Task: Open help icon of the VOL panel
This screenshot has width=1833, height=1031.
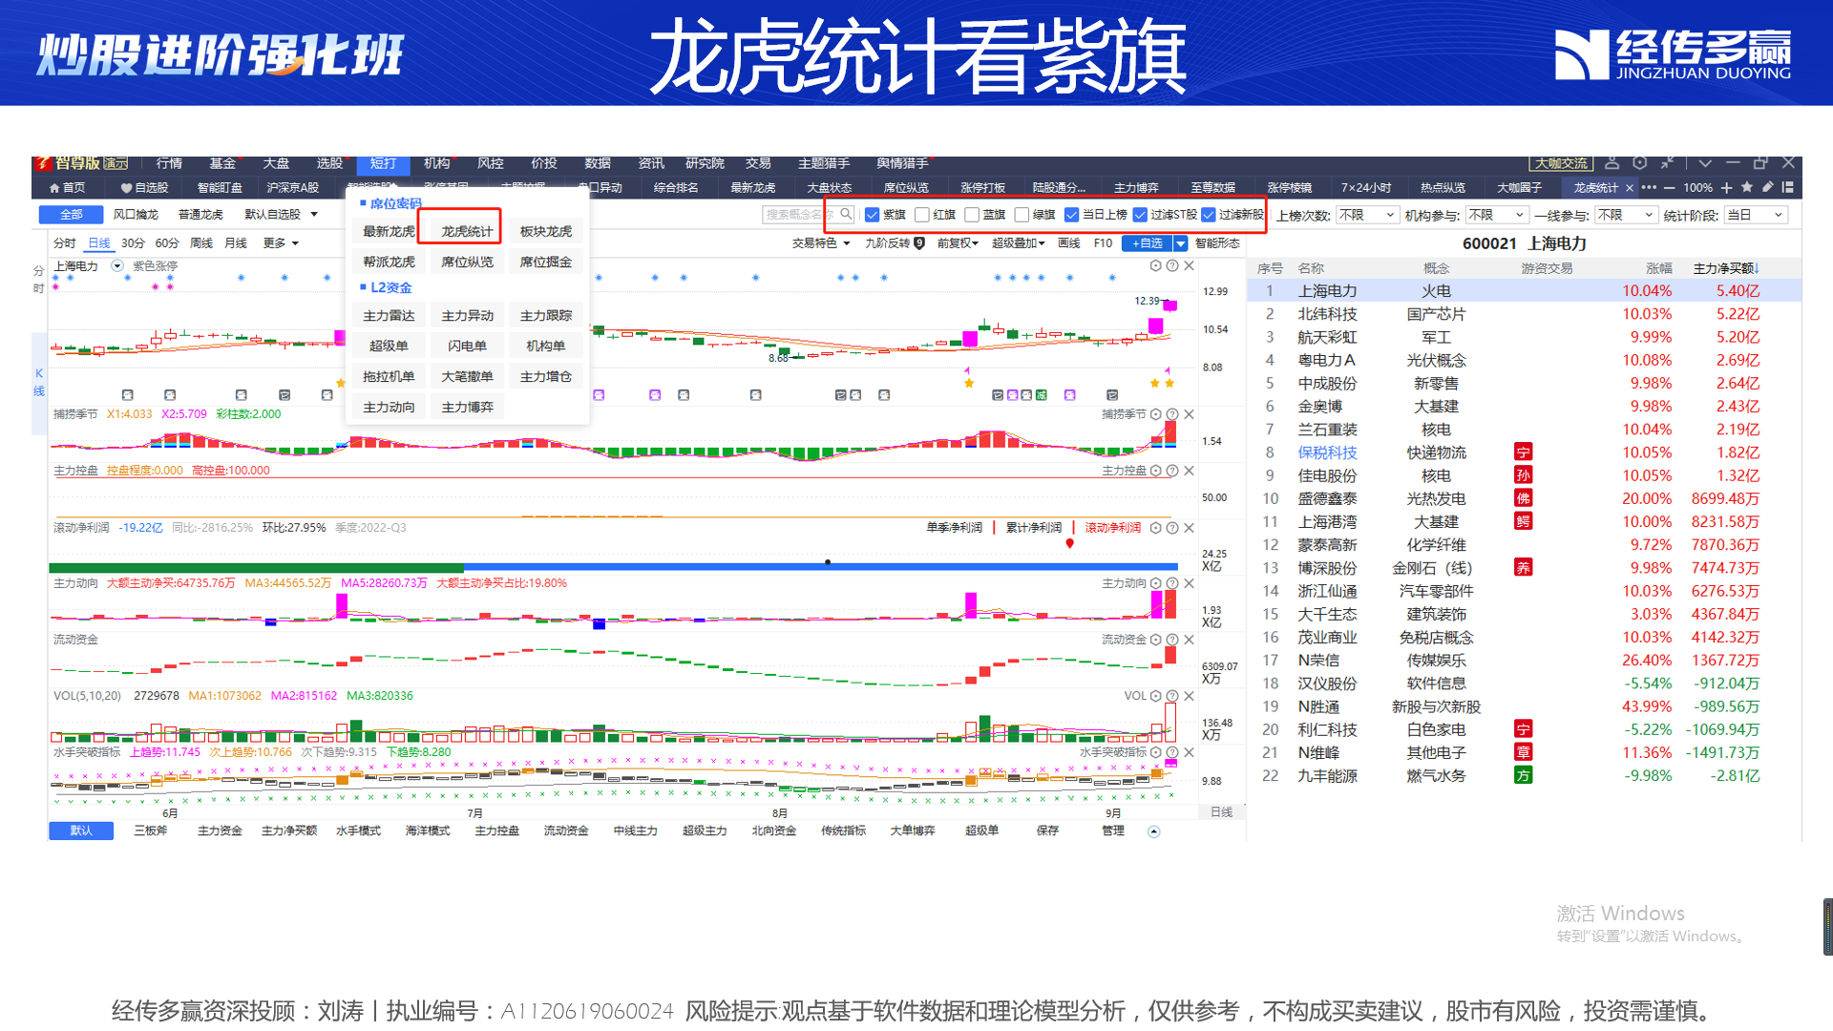Action: pyautogui.click(x=1172, y=696)
